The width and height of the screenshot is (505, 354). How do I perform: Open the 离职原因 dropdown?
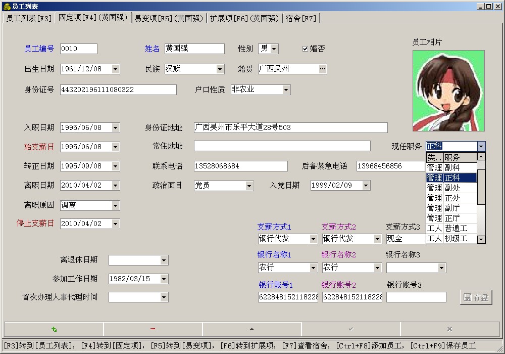tap(115, 206)
